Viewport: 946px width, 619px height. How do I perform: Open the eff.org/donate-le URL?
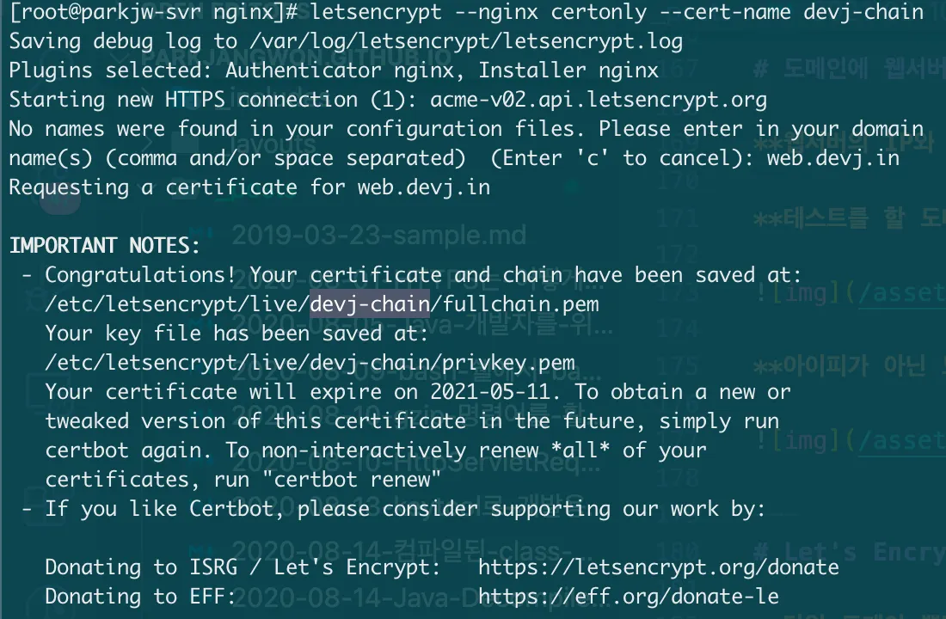coord(629,596)
